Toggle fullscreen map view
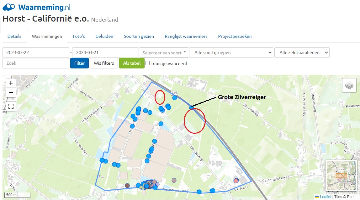The image size is (360, 200). coord(11,106)
